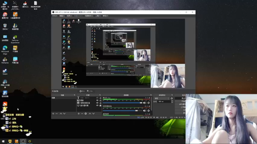Remove the selected scene with minus icon
The width and height of the screenshot is (257, 144).
point(57,114)
